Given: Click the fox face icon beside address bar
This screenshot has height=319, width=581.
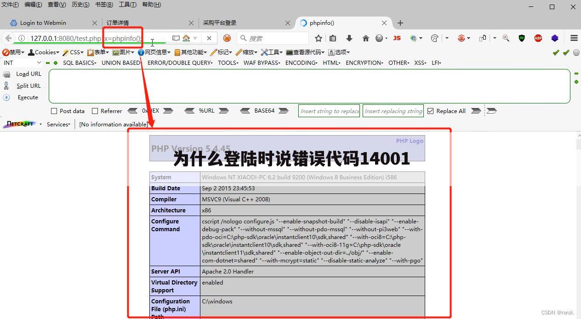Looking at the screenshot, I should click(x=227, y=38).
